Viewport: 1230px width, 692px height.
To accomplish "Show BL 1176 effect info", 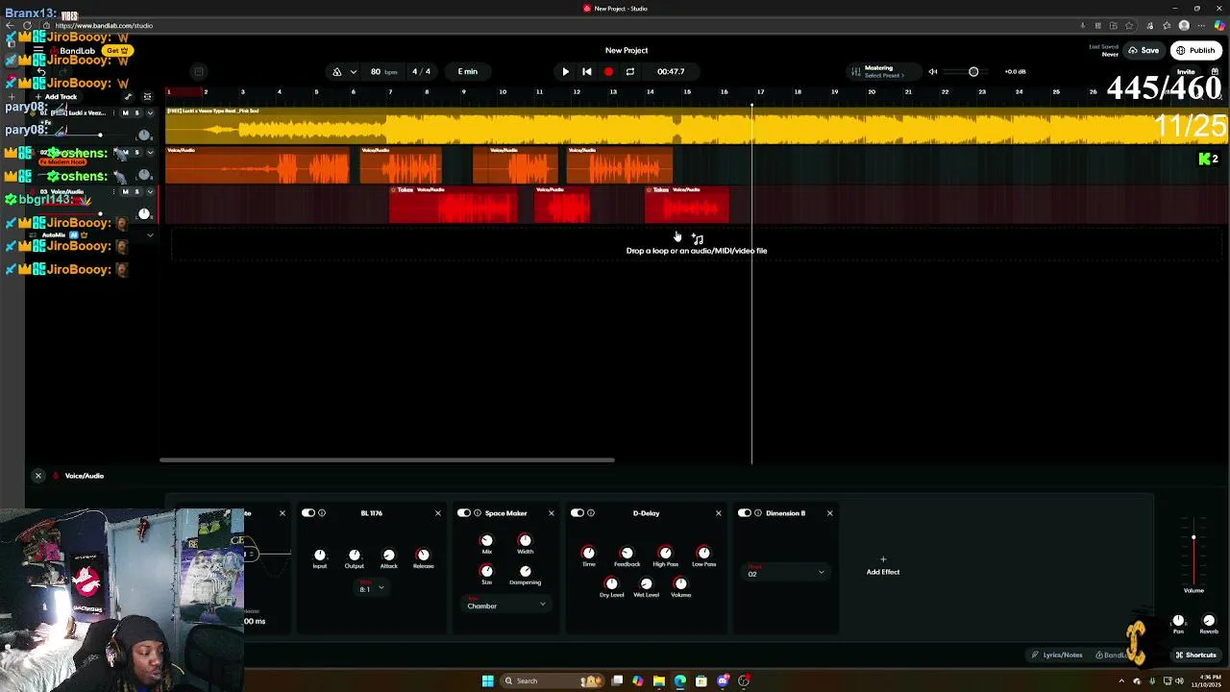I will [x=322, y=513].
